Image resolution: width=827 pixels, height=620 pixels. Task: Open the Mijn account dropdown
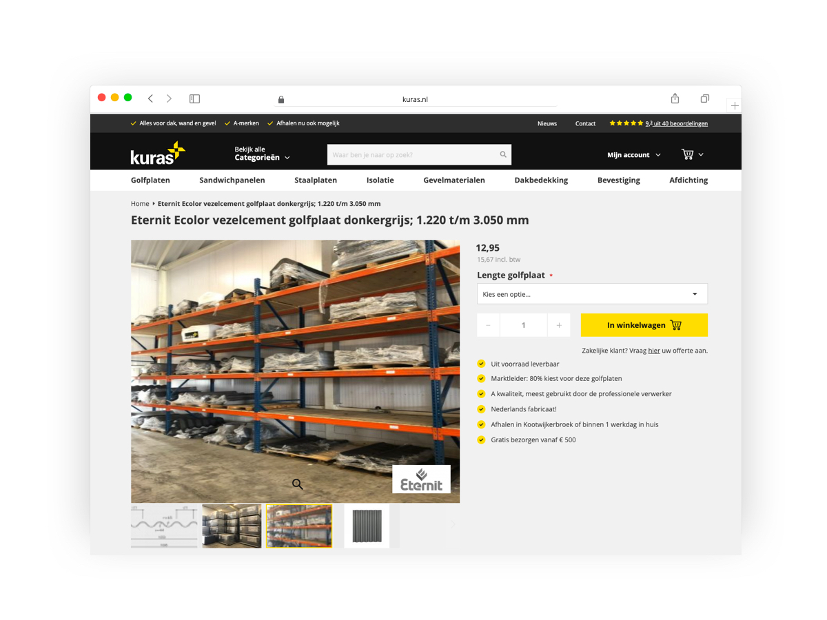click(x=633, y=155)
